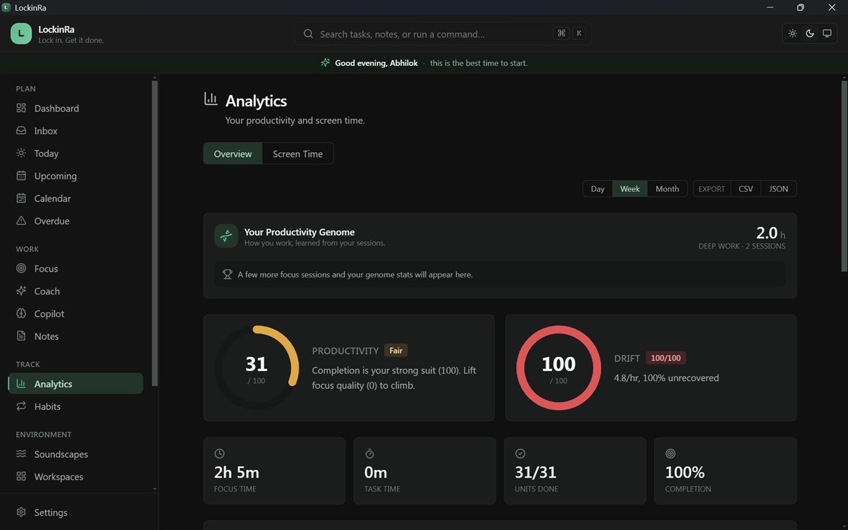Open the Coach sparkle icon
The height and width of the screenshot is (530, 848).
pos(21,291)
